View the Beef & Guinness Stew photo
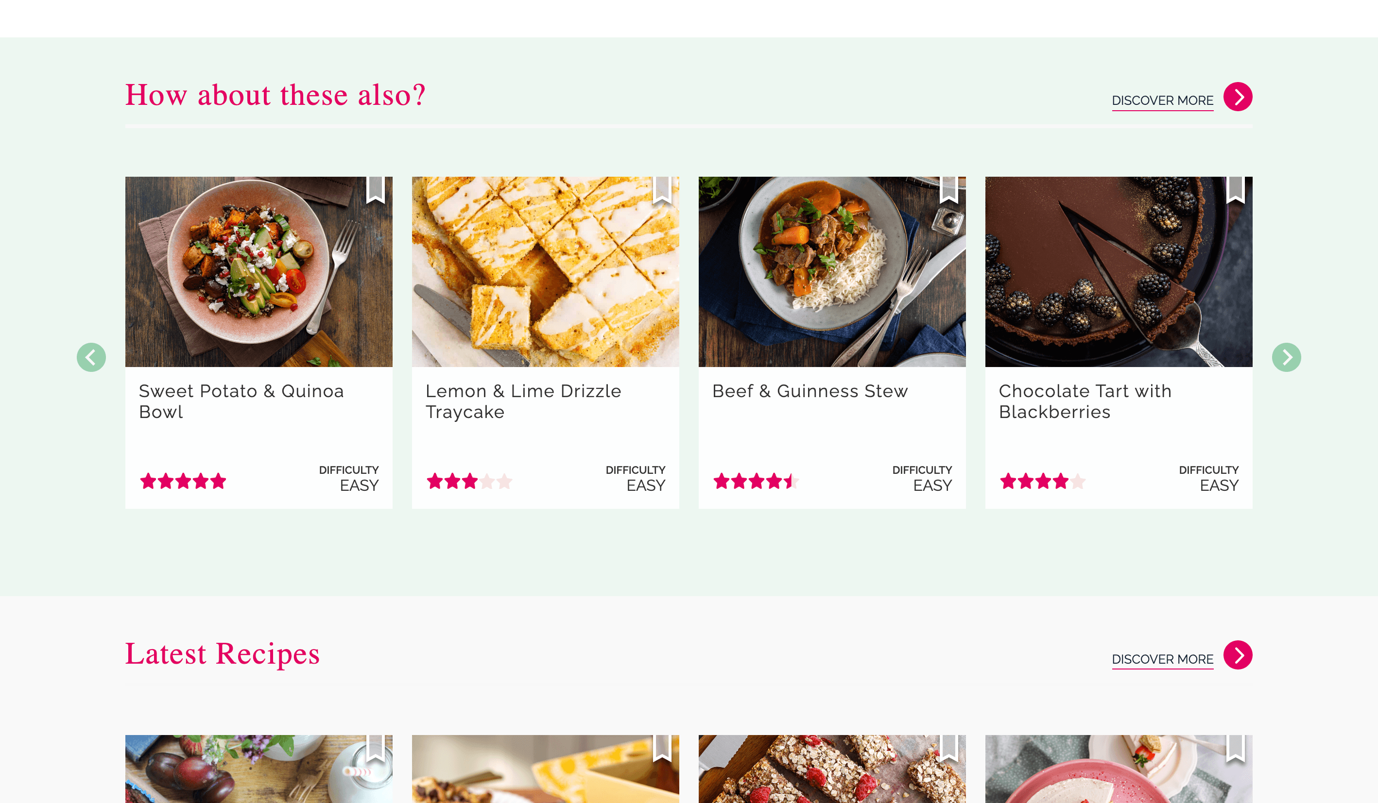Screen dimensions: 1378x803 pos(832,271)
